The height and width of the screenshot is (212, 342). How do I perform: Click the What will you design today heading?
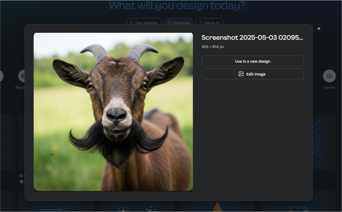pos(177,6)
